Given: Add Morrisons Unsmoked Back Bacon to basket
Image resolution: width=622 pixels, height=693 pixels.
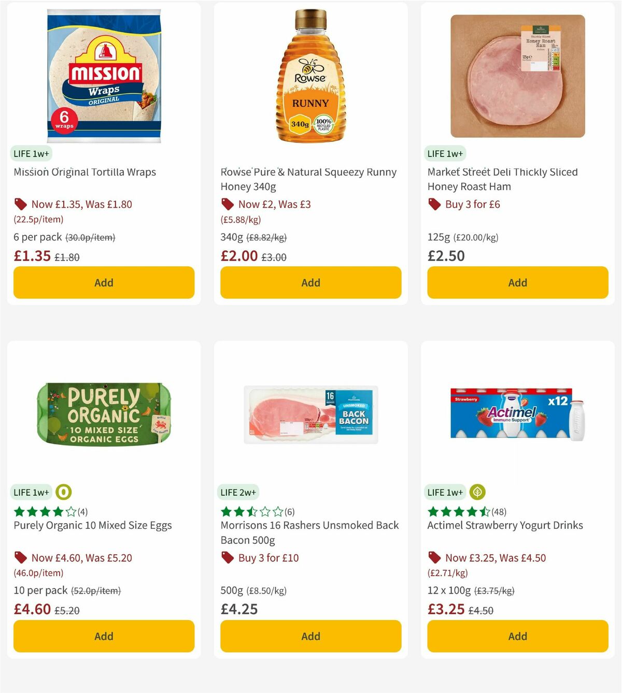Looking at the screenshot, I should (x=310, y=636).
